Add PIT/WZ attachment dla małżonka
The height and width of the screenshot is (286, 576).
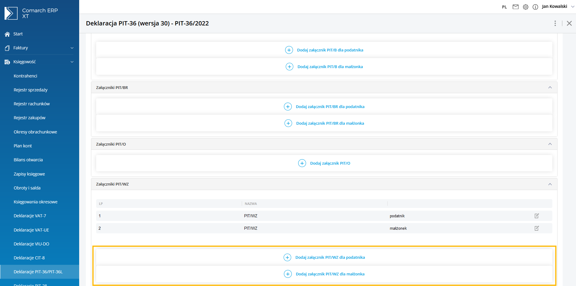point(330,274)
